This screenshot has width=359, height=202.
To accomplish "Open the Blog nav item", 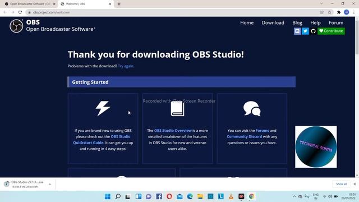I will (297, 22).
